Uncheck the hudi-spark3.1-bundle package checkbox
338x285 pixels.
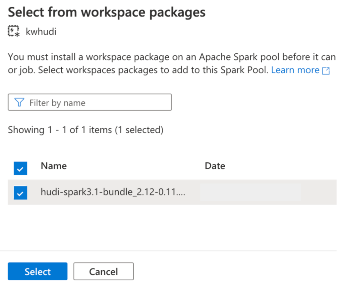[20, 193]
